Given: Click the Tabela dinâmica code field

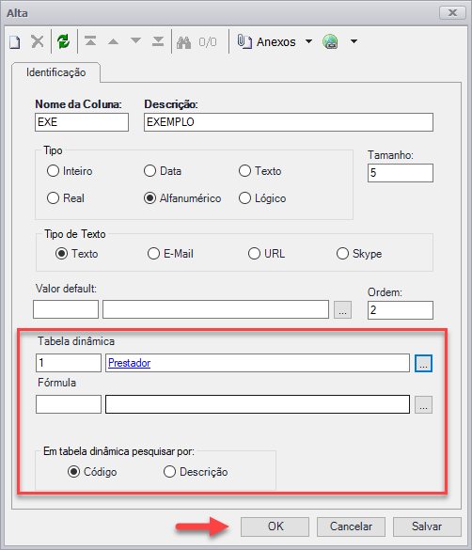Looking at the screenshot, I should [69, 363].
